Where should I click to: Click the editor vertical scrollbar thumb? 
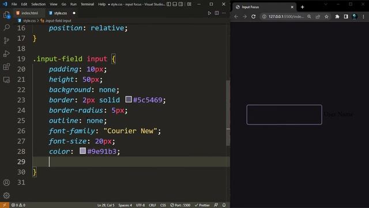point(228,113)
